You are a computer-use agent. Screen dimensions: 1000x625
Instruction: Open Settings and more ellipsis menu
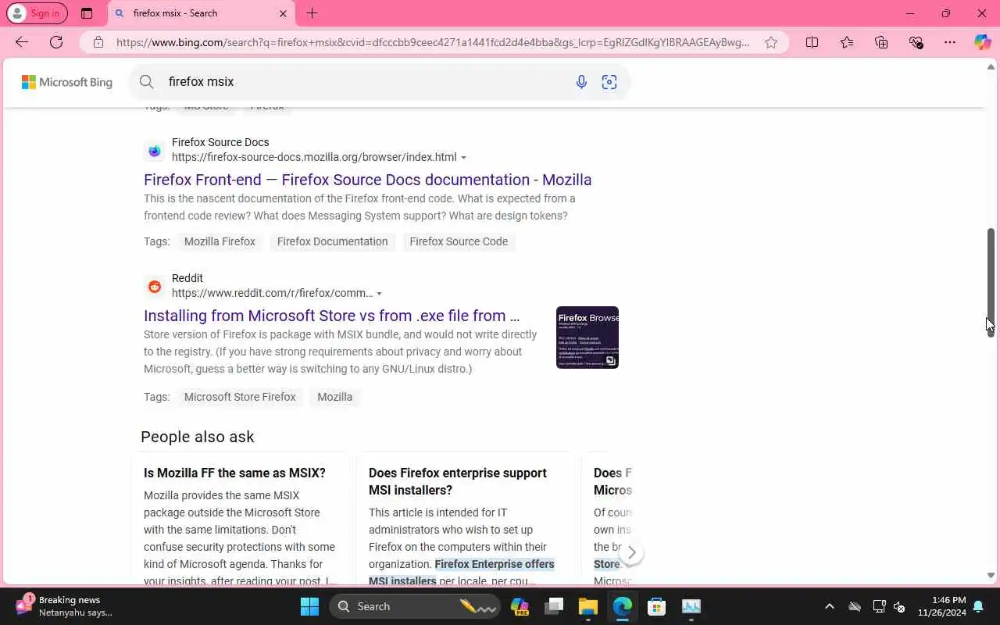tap(950, 42)
